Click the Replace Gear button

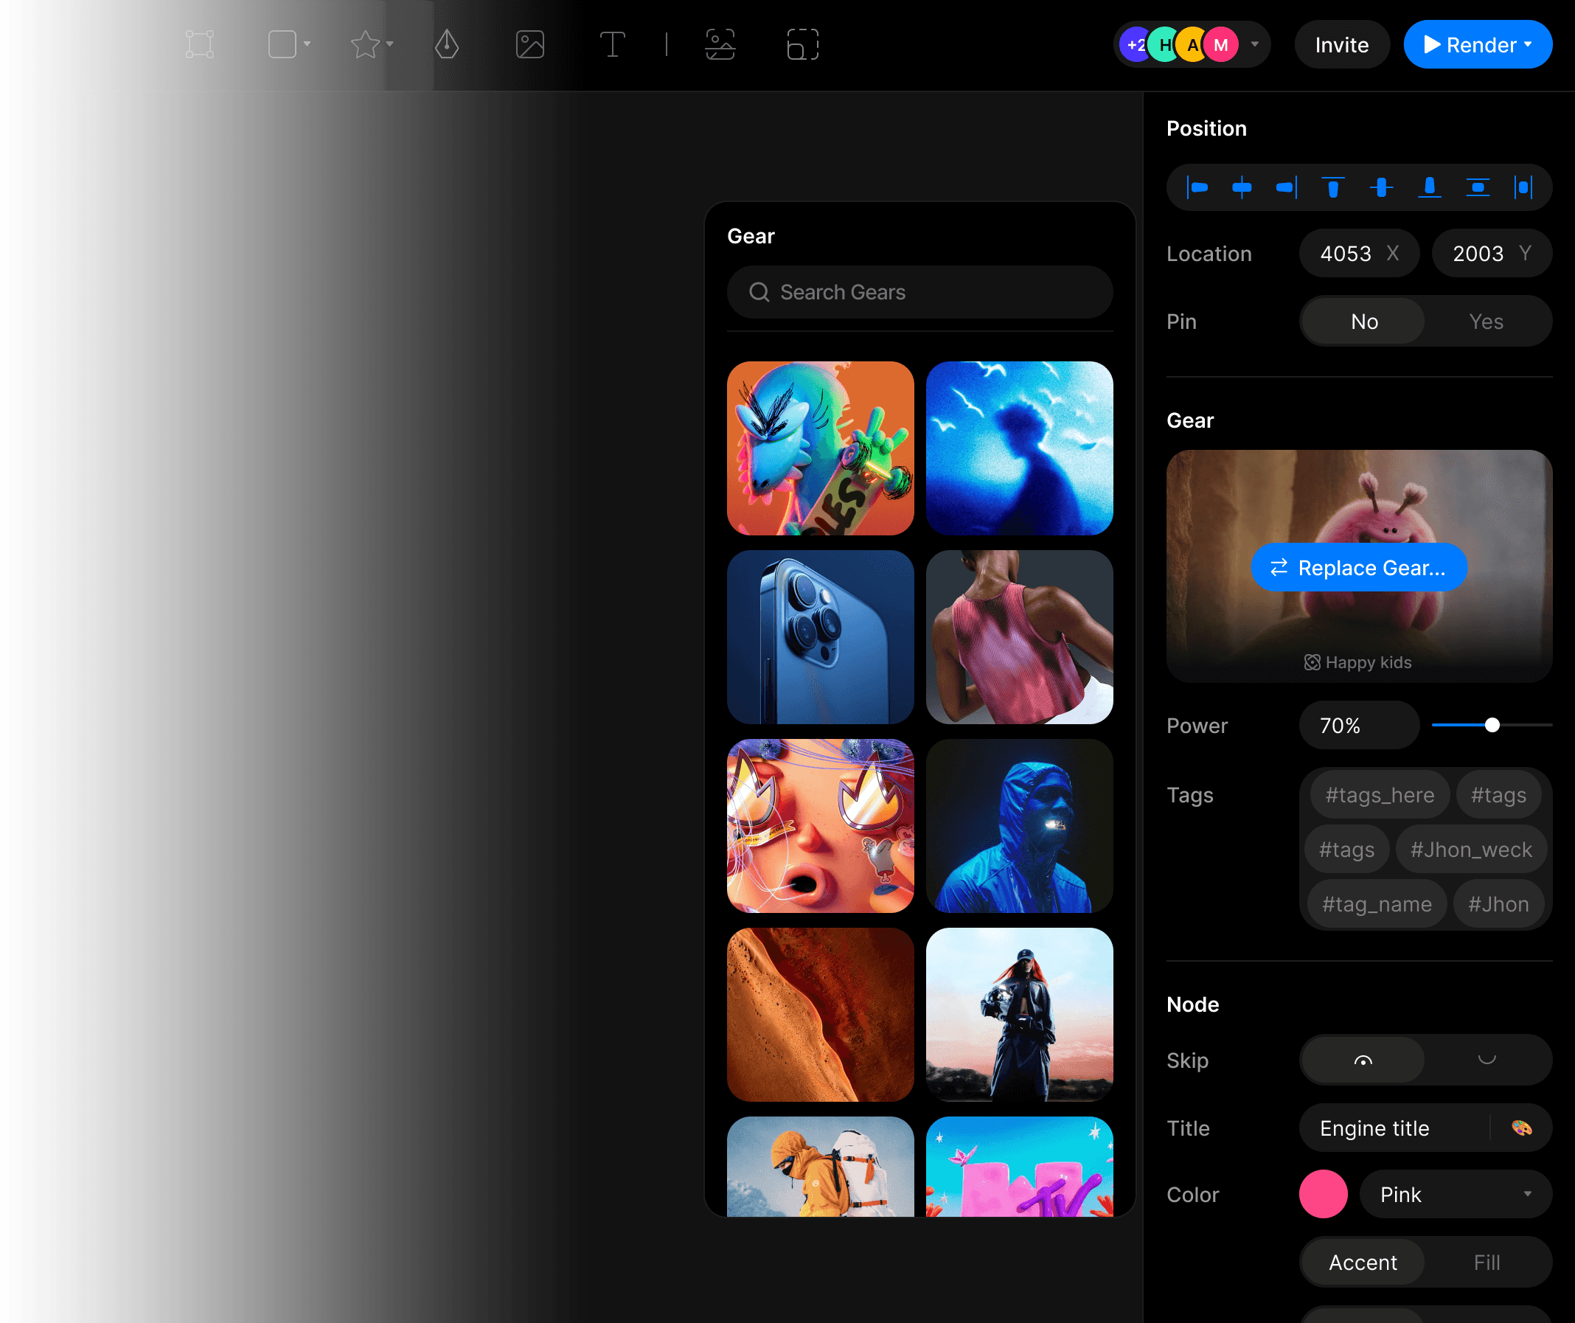pos(1358,568)
